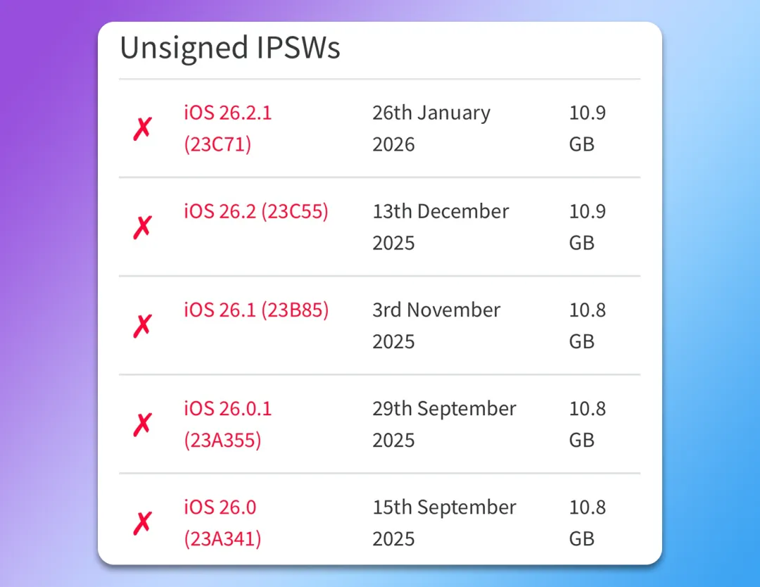Click the red X icon beside iOS 26.2.1

(142, 129)
